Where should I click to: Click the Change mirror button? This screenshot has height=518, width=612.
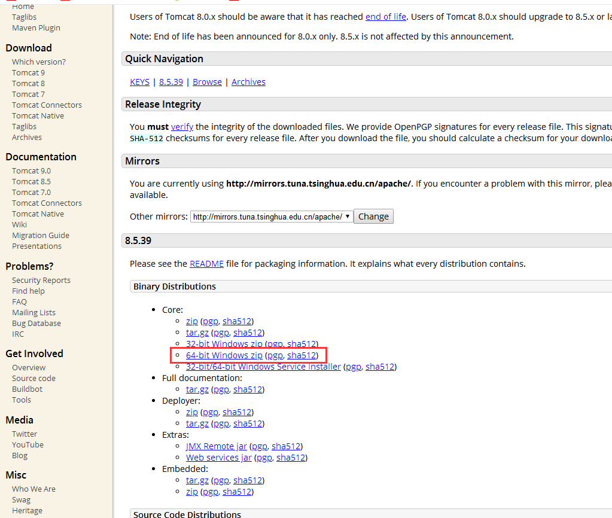373,217
